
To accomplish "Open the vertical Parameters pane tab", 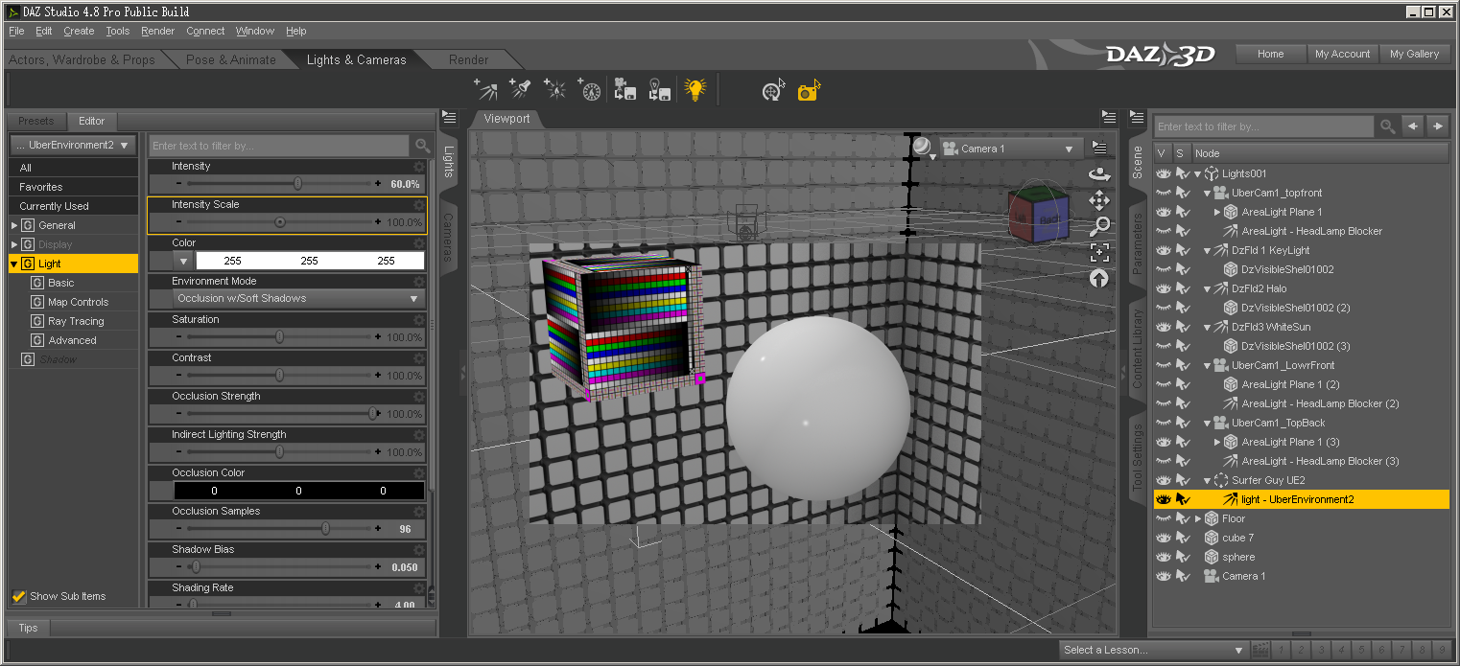I will click(x=1138, y=243).
